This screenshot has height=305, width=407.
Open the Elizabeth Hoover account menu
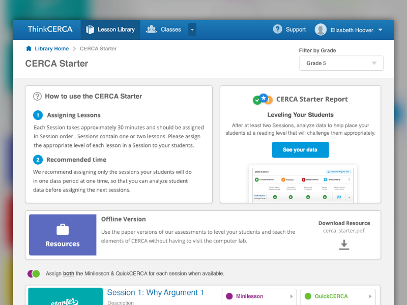pos(380,29)
